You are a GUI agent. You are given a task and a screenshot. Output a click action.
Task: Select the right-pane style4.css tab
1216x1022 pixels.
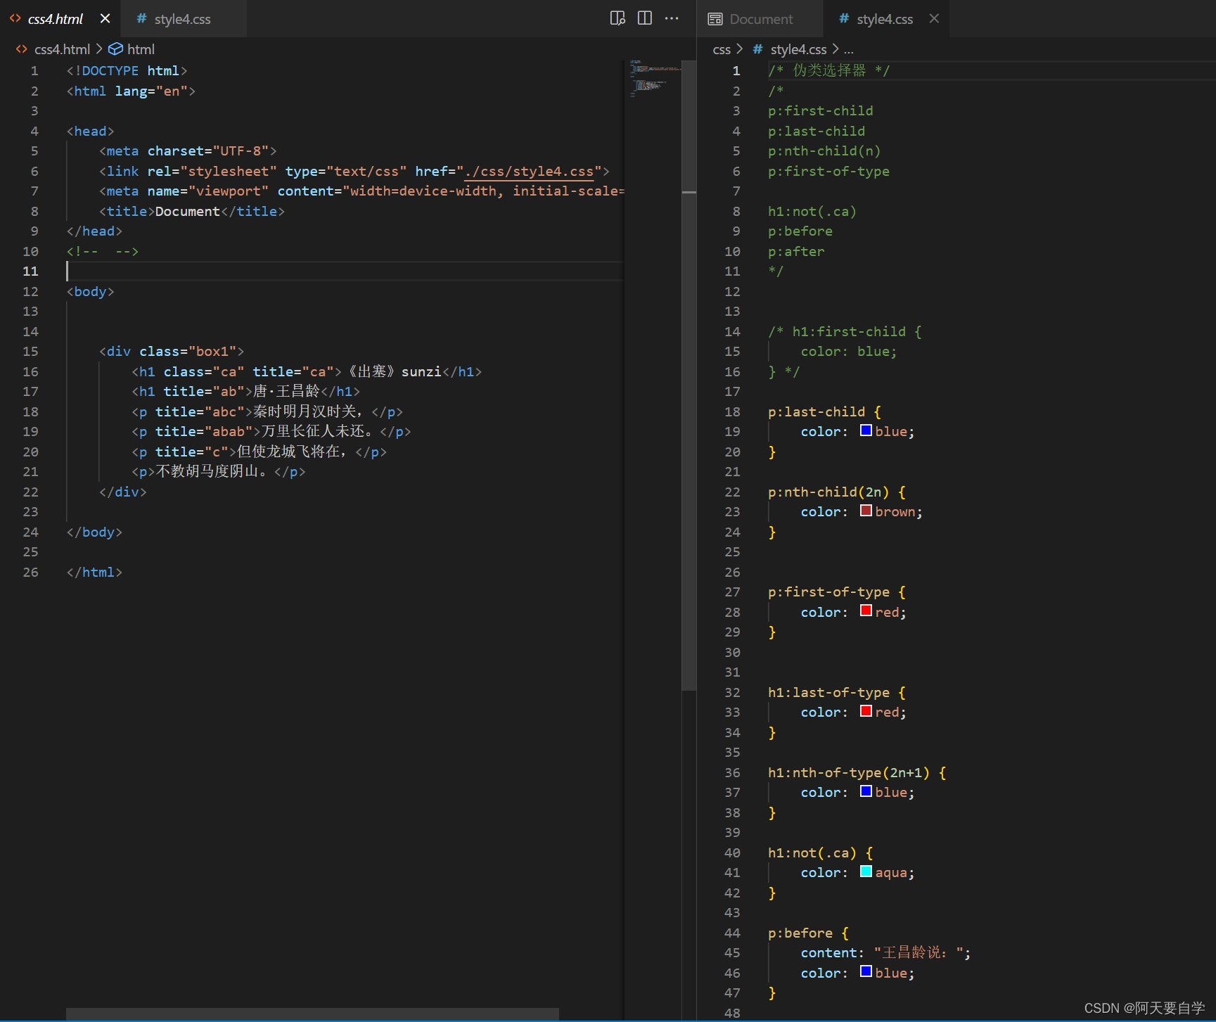pos(885,19)
